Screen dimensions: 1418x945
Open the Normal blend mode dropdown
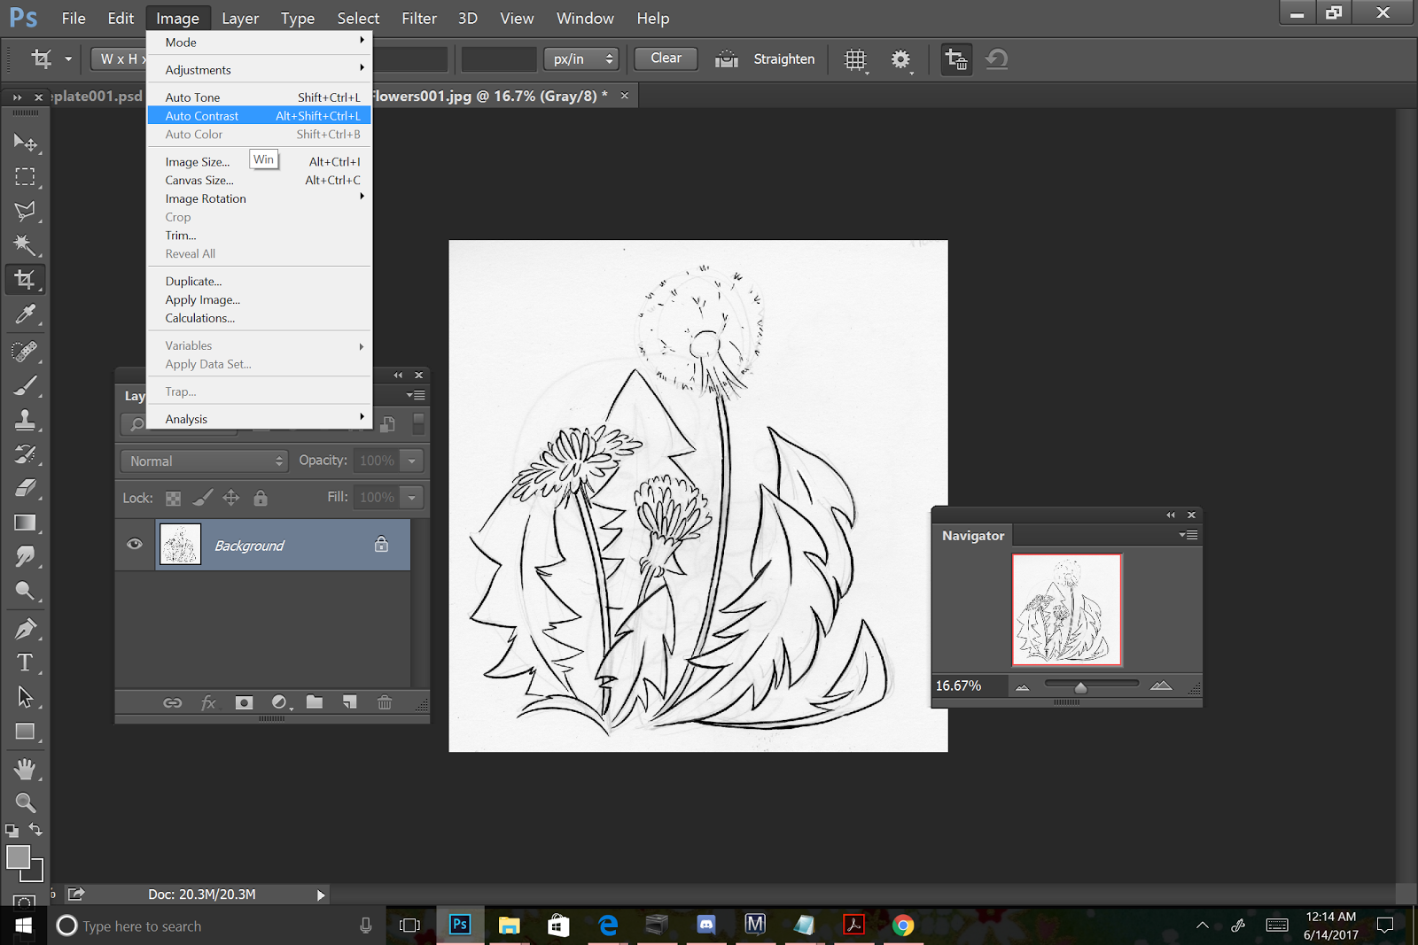pyautogui.click(x=205, y=461)
